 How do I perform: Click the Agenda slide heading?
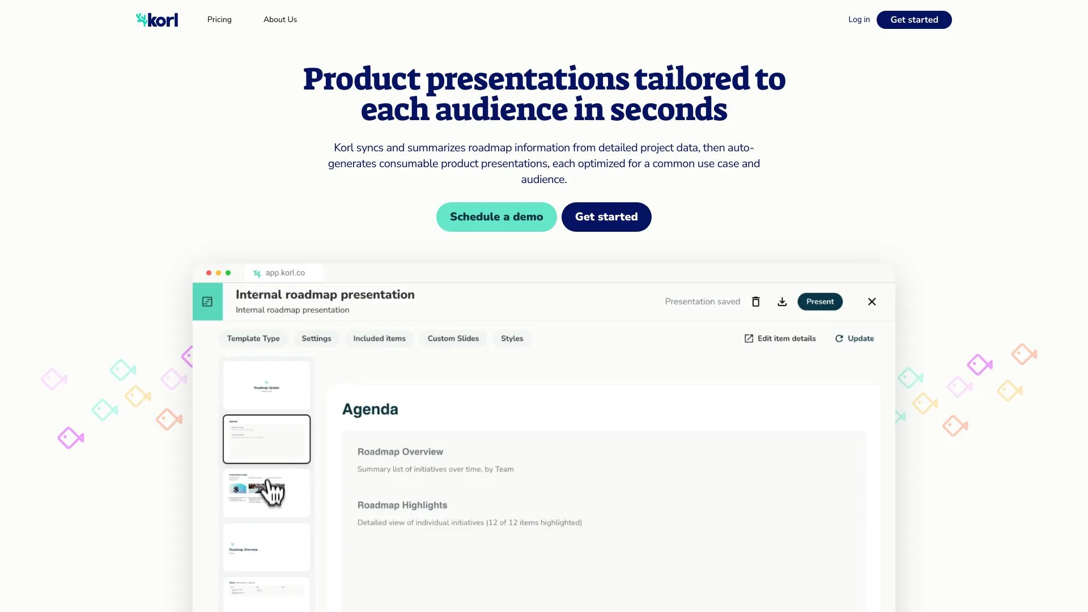[x=370, y=409]
